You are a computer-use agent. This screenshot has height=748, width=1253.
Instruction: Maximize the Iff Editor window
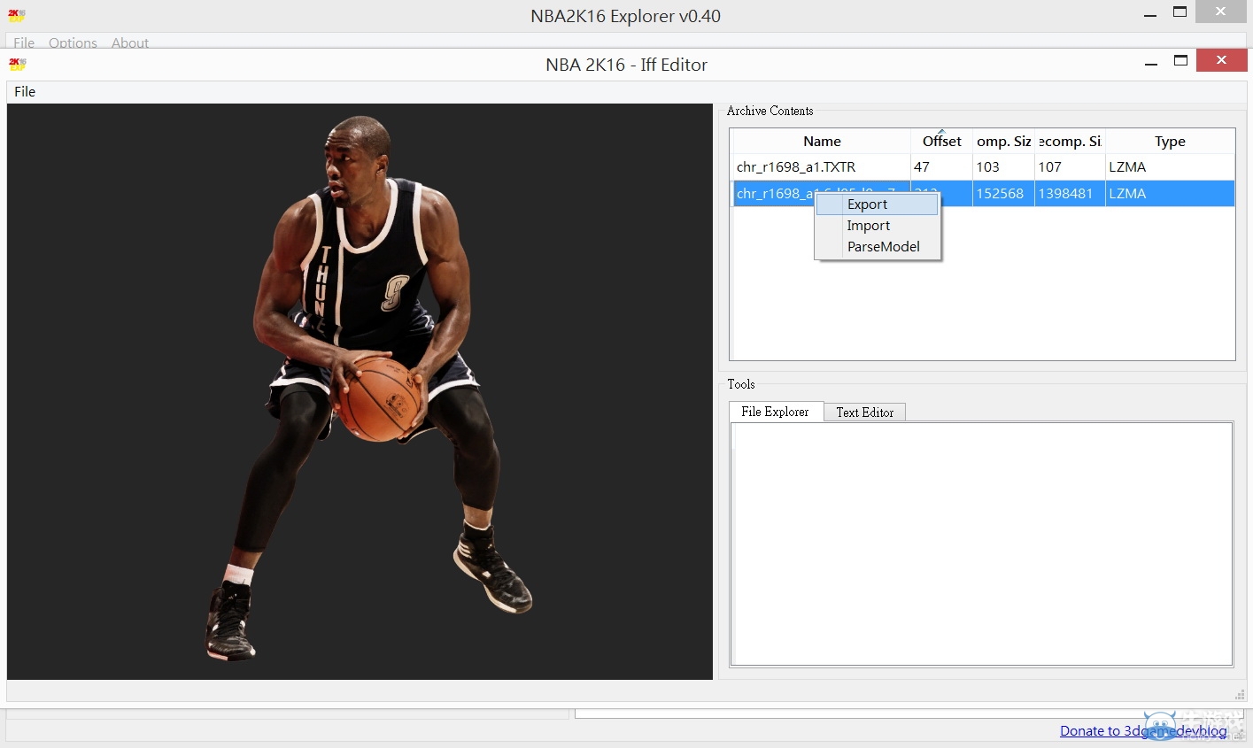[1180, 61]
